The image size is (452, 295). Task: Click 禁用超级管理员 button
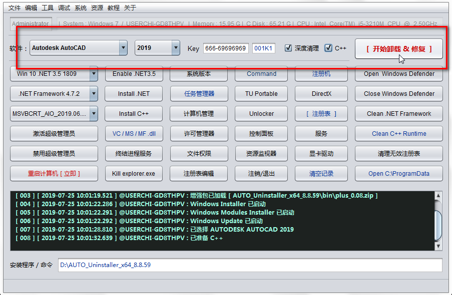coord(54,154)
